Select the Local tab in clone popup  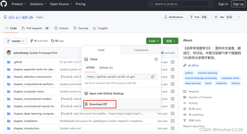point(101,50)
